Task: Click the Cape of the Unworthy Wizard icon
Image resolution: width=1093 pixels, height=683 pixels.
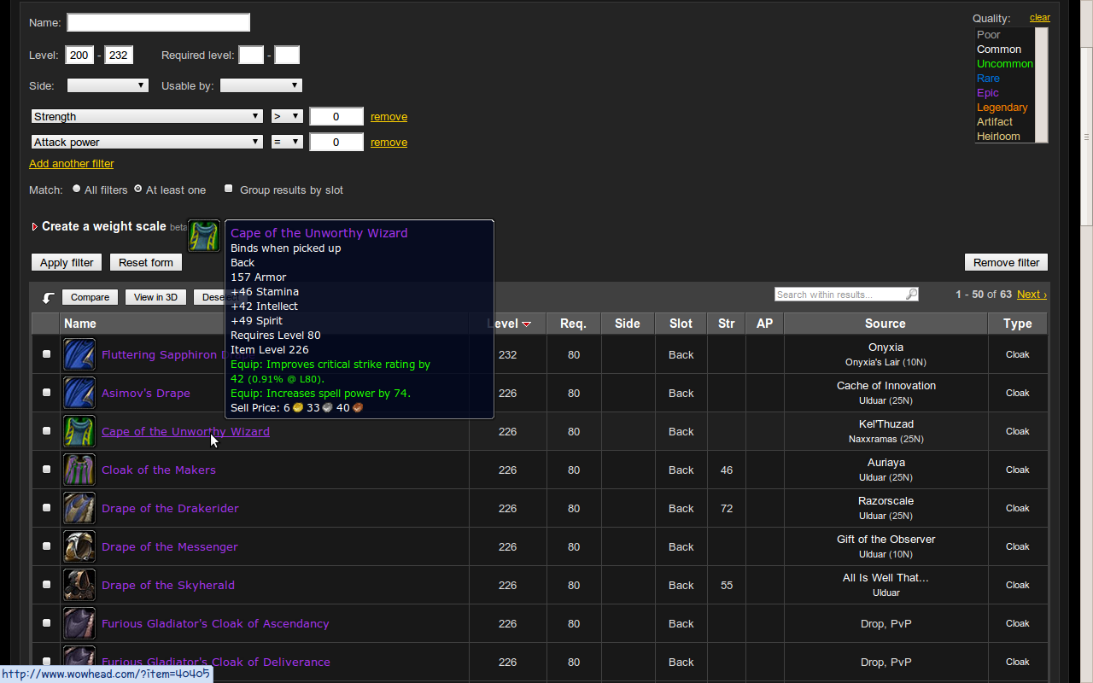Action: [79, 431]
